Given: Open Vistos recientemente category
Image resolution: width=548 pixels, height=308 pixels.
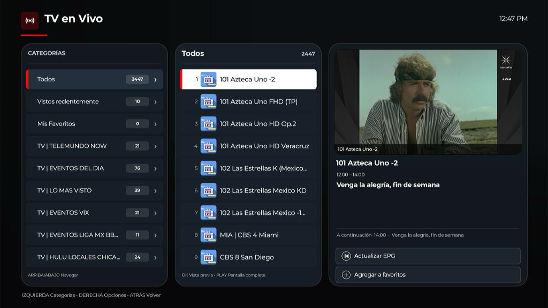Looking at the screenshot, I should pyautogui.click(x=94, y=101).
